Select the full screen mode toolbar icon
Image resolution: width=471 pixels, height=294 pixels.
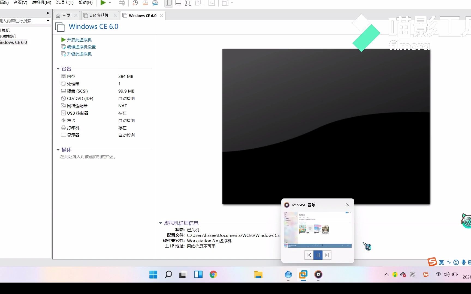point(188,3)
